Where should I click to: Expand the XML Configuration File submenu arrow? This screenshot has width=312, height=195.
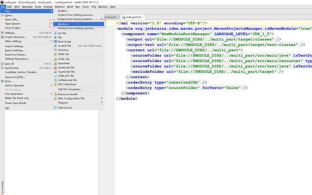click(102, 98)
